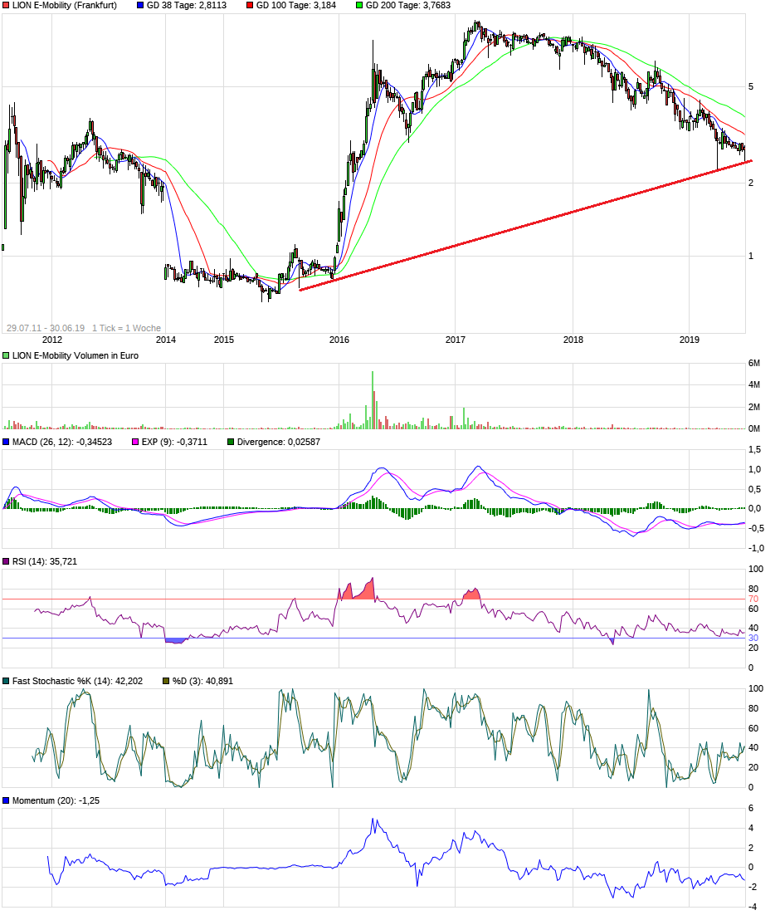Viewport: 780px width, 915px height.
Task: Click the red GD 100 Tage legend swatch
Action: (250, 5)
